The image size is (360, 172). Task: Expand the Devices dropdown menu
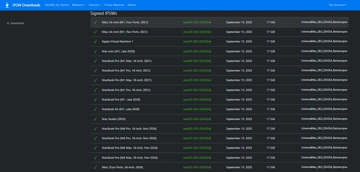(x=94, y=5)
